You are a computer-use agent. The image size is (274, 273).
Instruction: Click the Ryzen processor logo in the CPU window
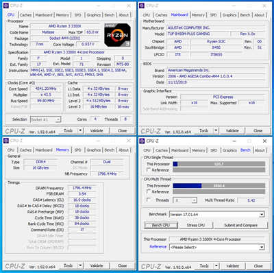[117, 35]
